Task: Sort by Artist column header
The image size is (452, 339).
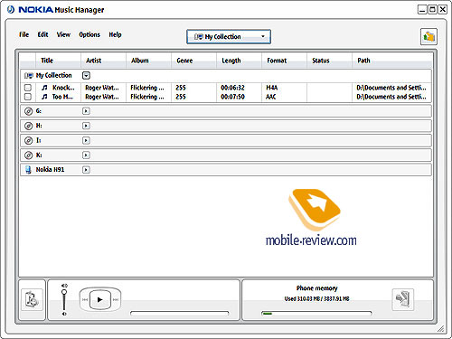Action: click(x=103, y=61)
